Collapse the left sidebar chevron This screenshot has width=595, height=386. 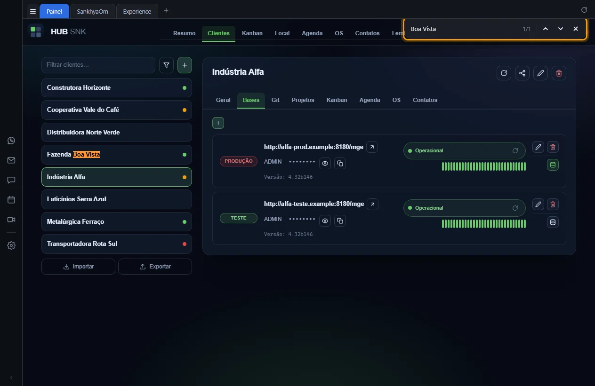[11, 378]
